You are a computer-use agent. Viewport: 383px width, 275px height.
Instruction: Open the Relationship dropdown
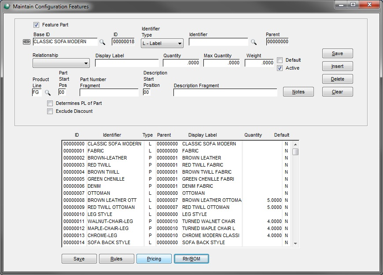pos(61,63)
